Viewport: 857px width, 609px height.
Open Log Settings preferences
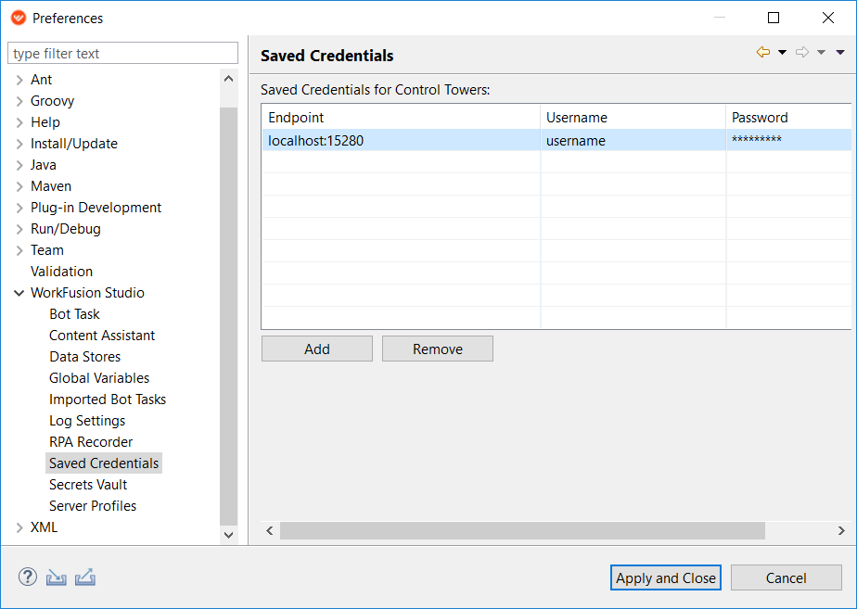[87, 421]
